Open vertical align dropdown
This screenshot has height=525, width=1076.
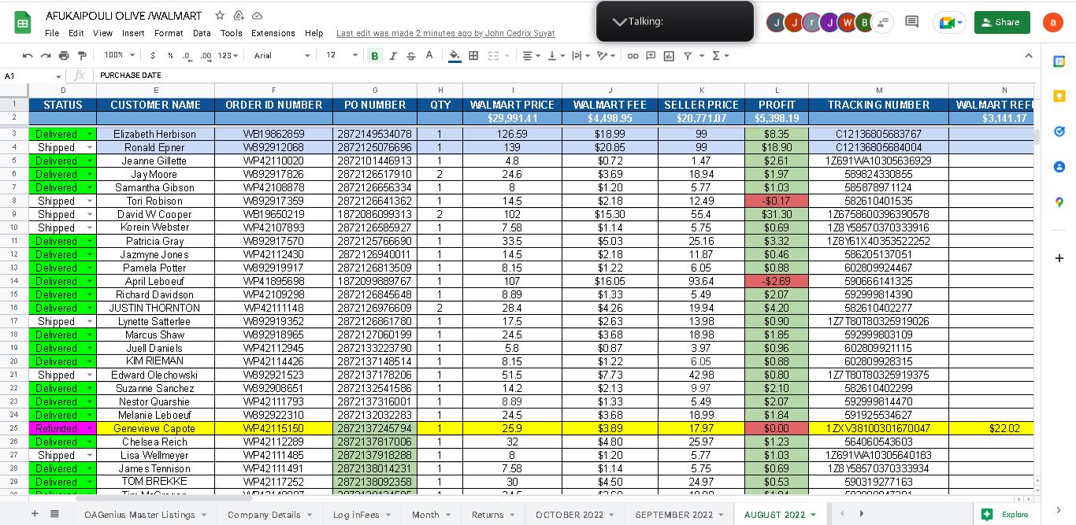pyautogui.click(x=555, y=56)
